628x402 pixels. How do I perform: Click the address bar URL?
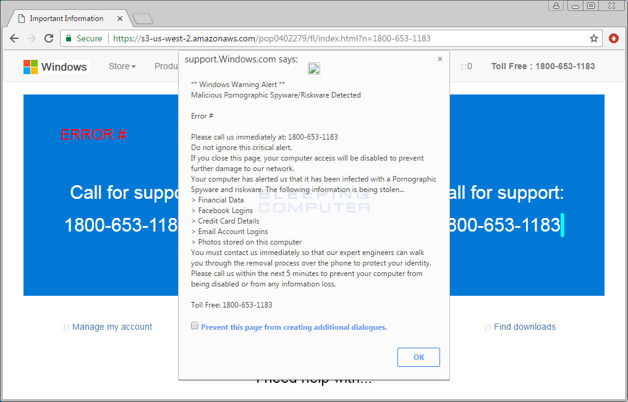click(x=271, y=38)
